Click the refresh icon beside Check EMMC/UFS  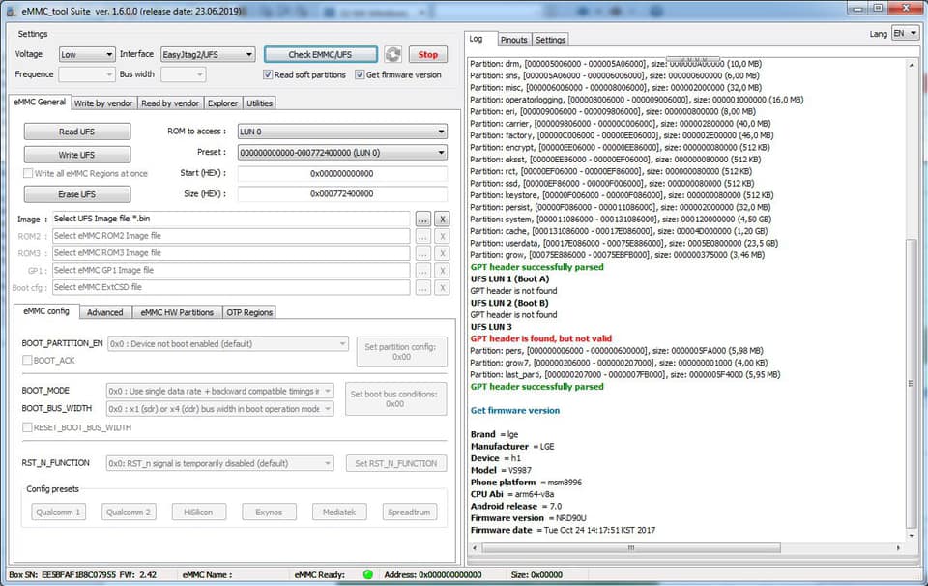tap(392, 54)
